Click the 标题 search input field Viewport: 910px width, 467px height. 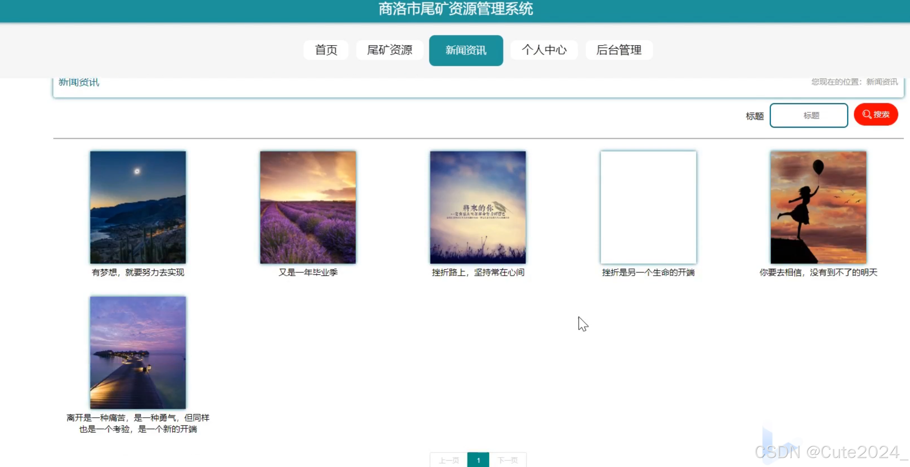click(809, 115)
